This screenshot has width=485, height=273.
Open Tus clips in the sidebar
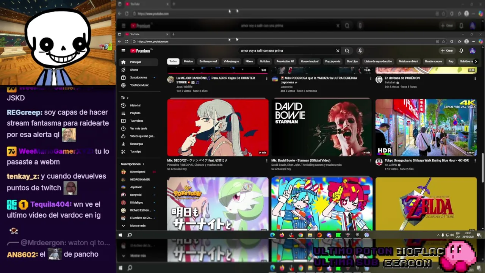tap(139, 152)
